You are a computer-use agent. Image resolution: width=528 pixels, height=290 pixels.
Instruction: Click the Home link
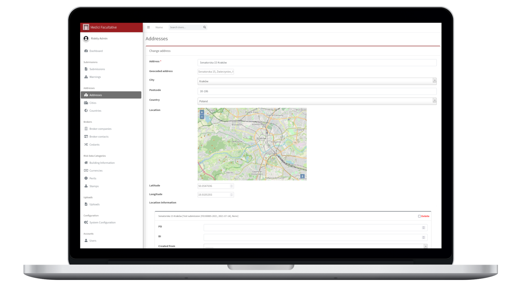click(159, 27)
